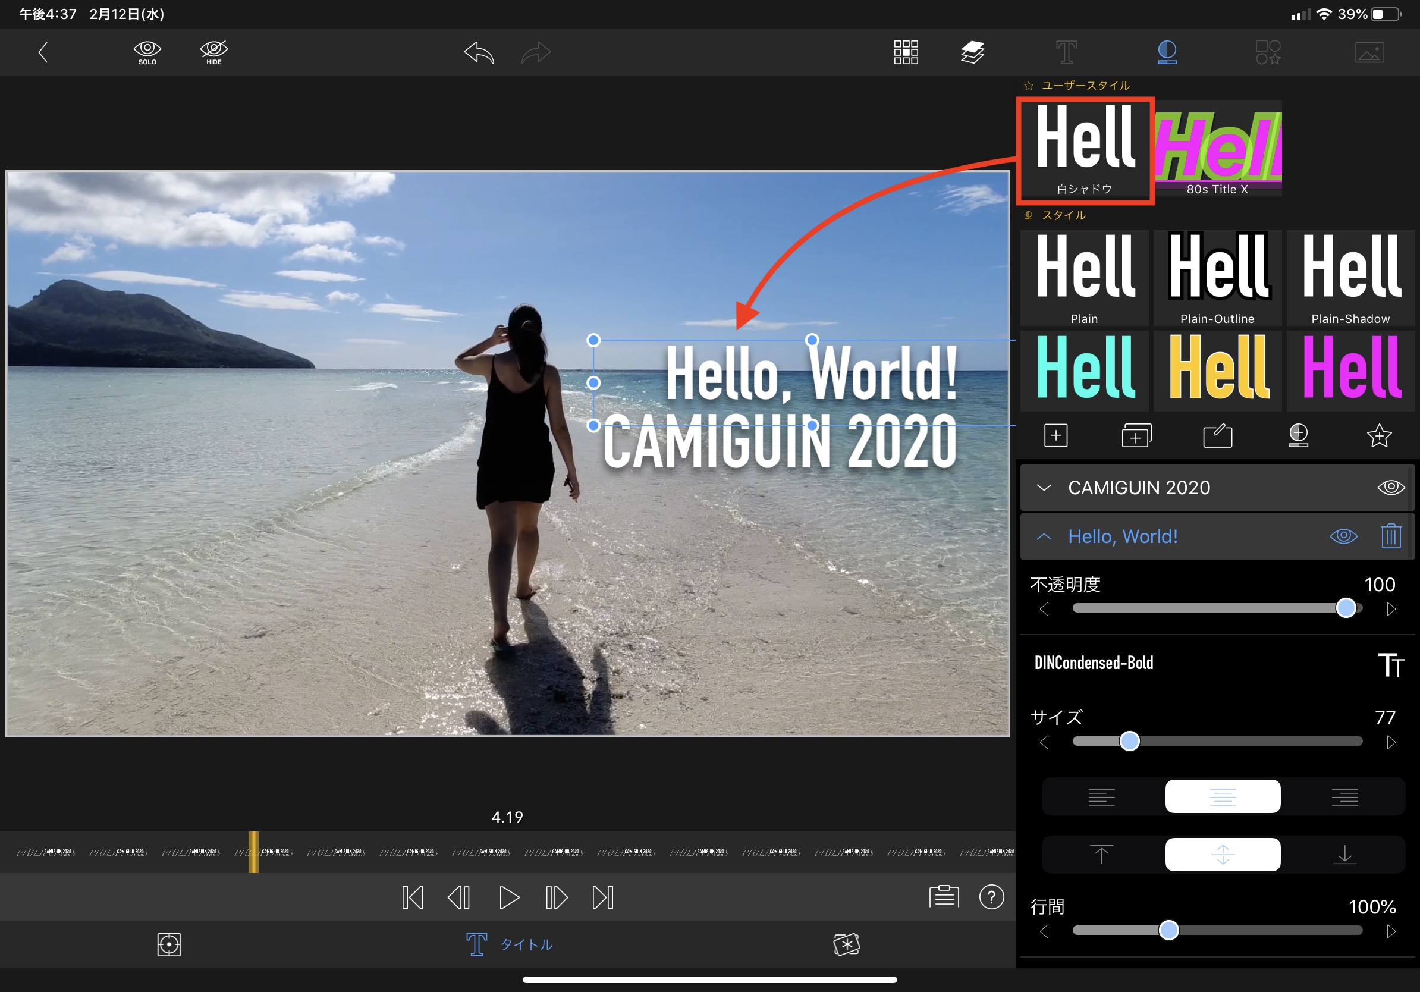Screen dimensions: 1420x992
Task: Open the style tab in top toolbar
Action: click(x=1167, y=52)
